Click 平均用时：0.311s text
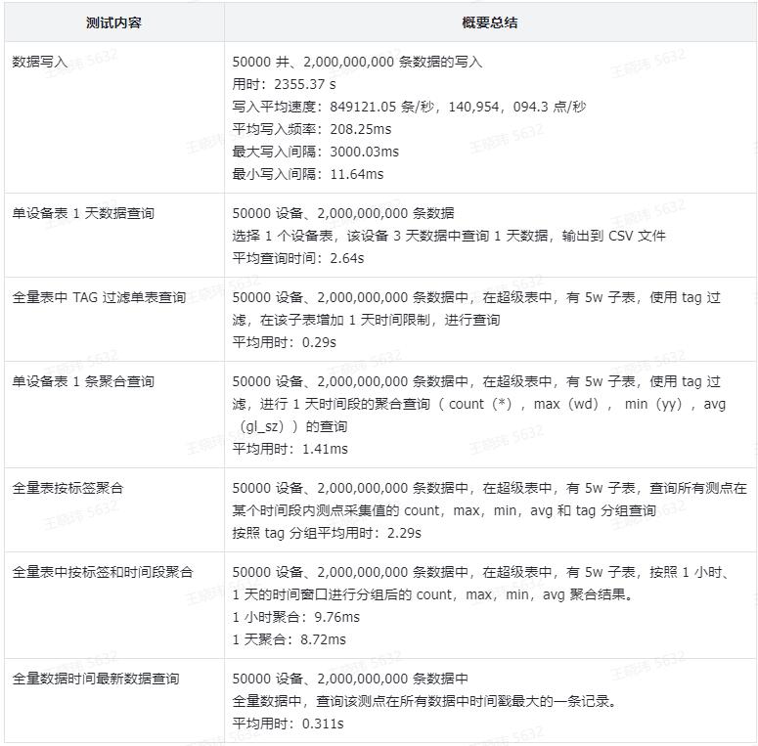758x746 pixels. tap(289, 724)
